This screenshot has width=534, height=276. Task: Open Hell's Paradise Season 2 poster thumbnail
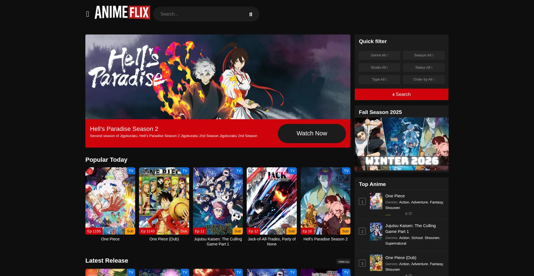pos(325,201)
